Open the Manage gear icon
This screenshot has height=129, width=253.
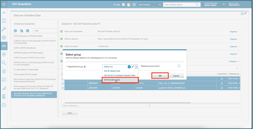pyautogui.click(x=4, y=38)
